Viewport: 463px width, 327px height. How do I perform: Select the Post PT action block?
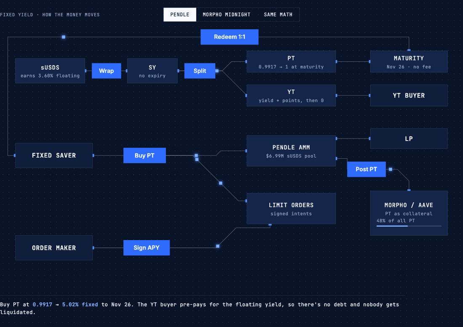(366, 169)
